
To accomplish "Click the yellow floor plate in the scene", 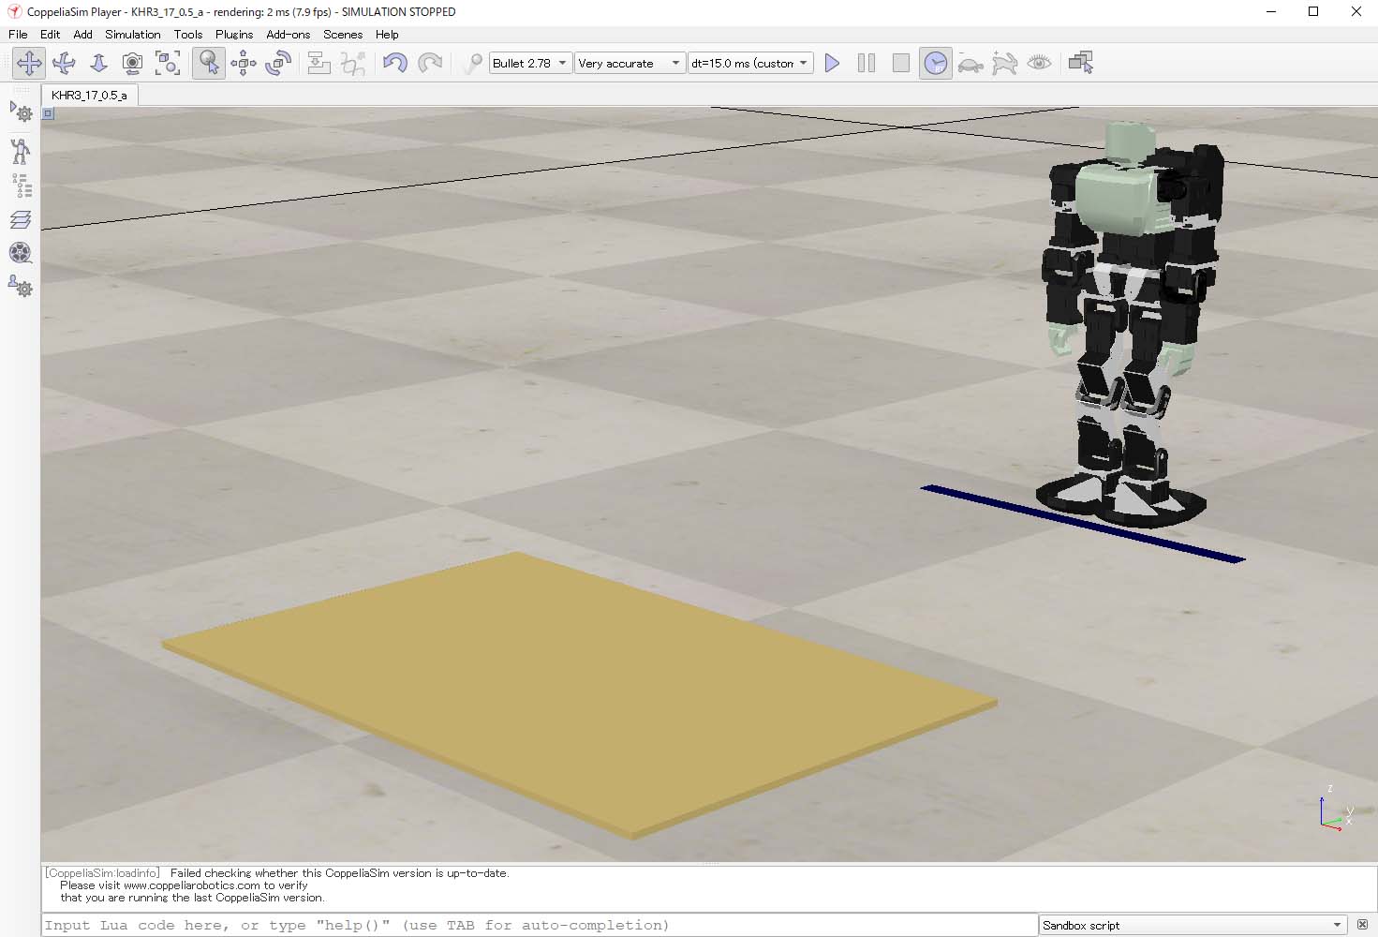I will point(580,694).
